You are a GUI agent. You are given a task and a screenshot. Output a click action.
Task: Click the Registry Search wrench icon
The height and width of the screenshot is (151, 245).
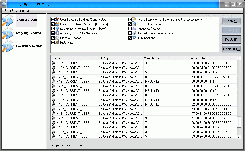pos(8,33)
